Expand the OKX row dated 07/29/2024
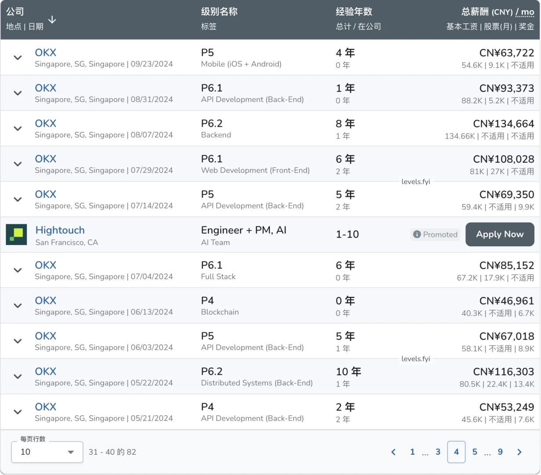The width and height of the screenshot is (541, 475). (x=18, y=164)
